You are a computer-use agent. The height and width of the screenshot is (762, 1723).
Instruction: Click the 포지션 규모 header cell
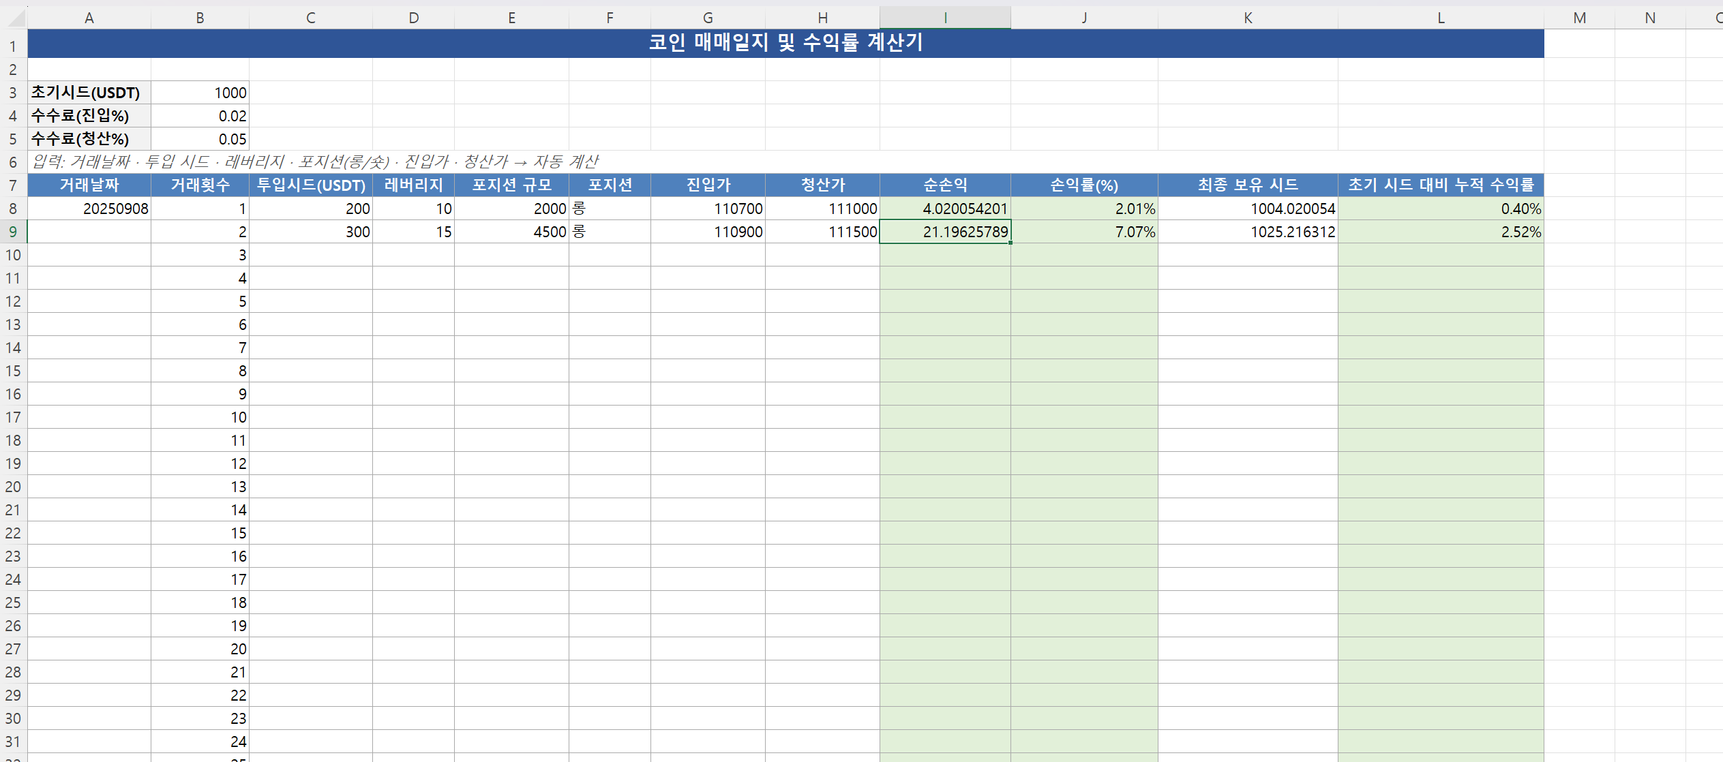click(x=511, y=185)
